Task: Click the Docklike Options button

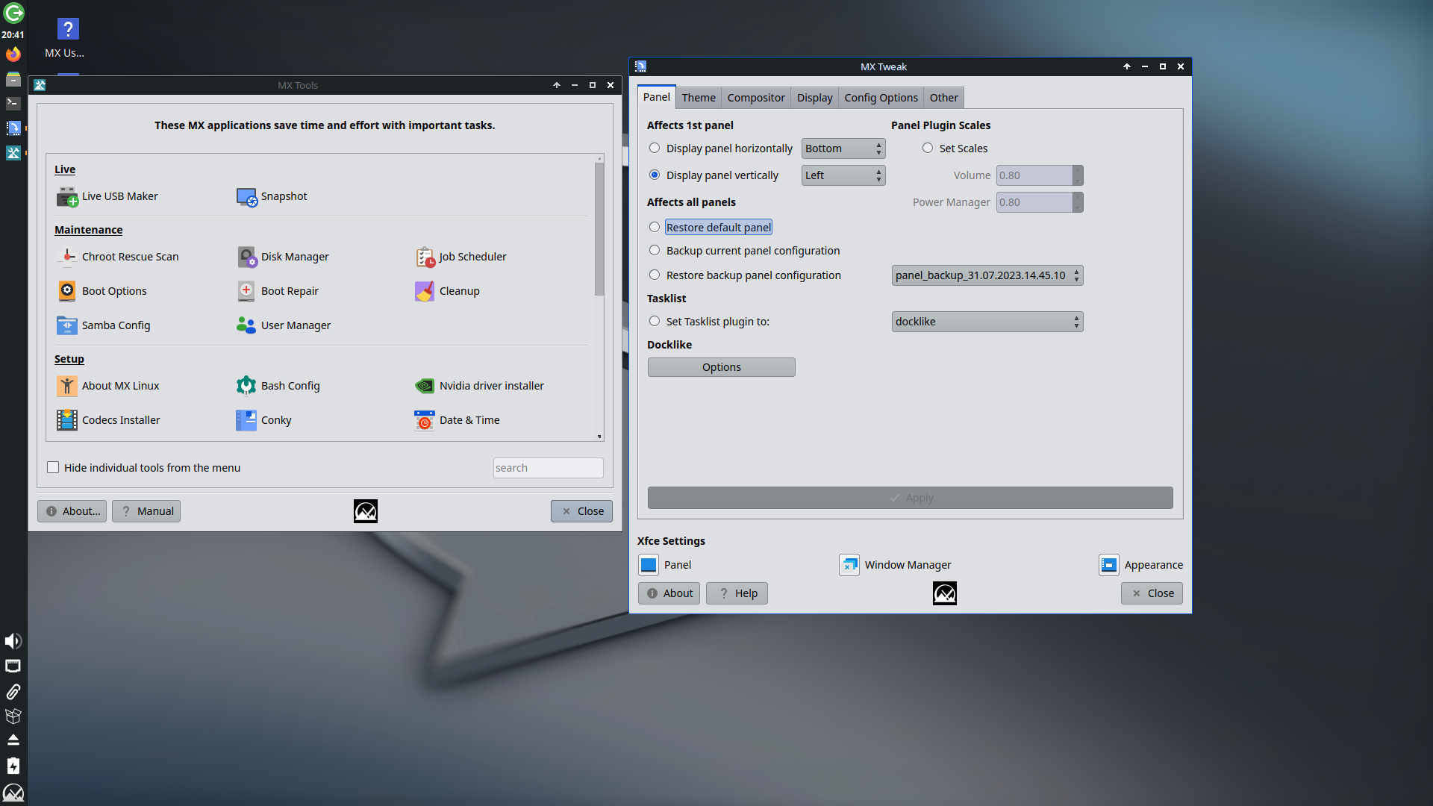Action: [722, 367]
